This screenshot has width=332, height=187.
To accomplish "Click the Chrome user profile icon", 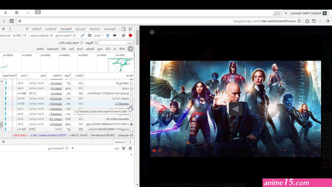I will point(38,12).
